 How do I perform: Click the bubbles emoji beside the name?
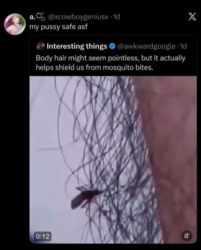[x=40, y=17]
